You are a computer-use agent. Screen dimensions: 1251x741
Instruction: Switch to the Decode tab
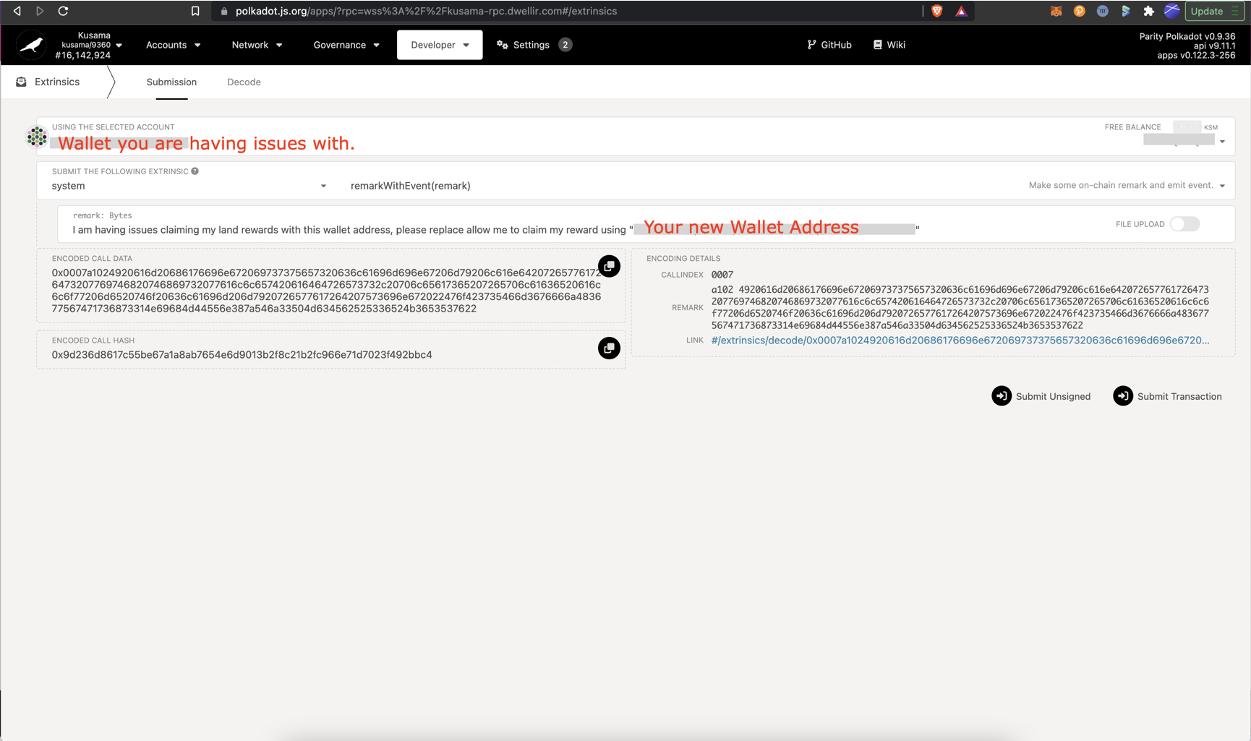pyautogui.click(x=244, y=82)
